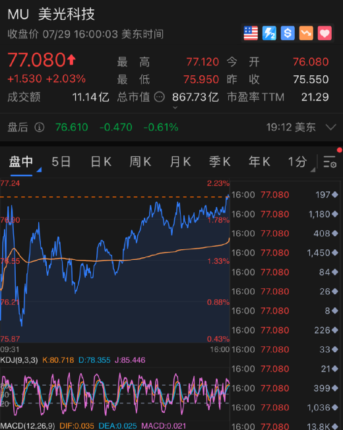Tap the D:78.355 indicator value

[94, 360]
